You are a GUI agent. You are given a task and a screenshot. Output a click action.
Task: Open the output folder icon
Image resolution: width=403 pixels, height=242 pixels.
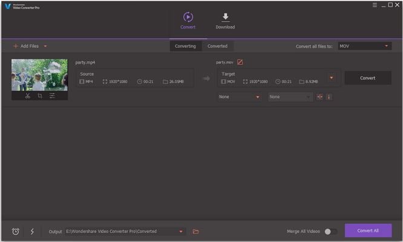(195, 231)
